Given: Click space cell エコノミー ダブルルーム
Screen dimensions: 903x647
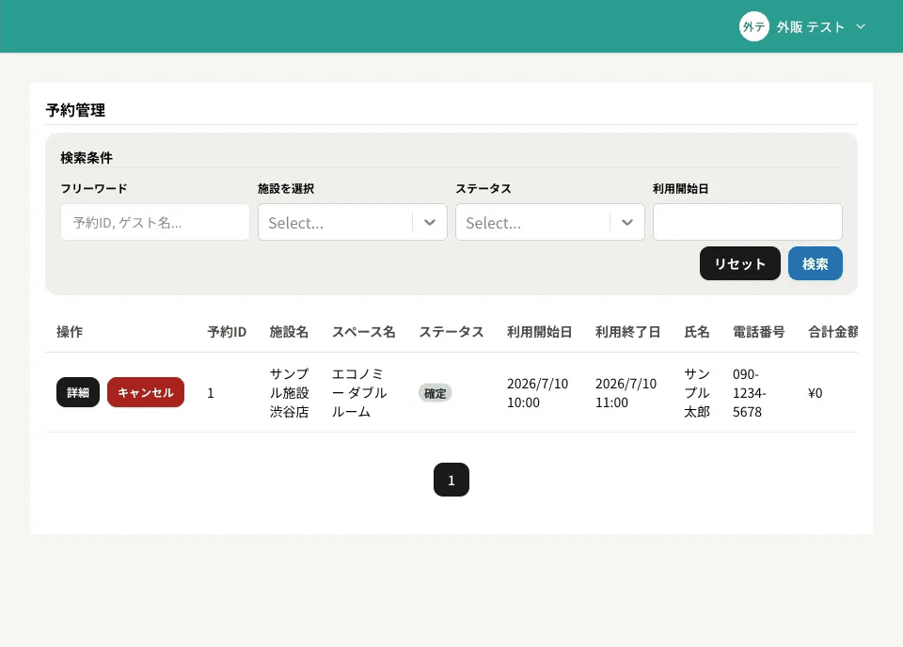Looking at the screenshot, I should point(359,392).
